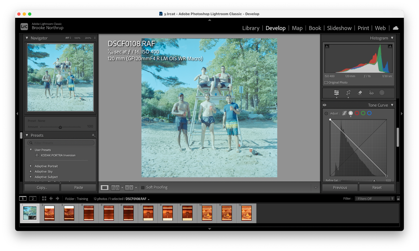Set Navigator zoom to 100%

(x=77, y=38)
